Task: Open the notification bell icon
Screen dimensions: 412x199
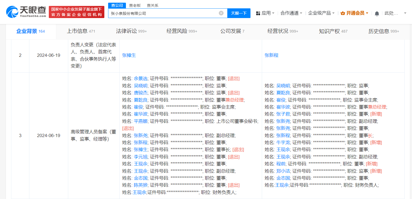Action: [377, 13]
